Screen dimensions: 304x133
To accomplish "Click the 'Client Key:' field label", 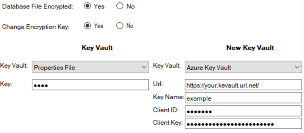I will tap(168, 123).
